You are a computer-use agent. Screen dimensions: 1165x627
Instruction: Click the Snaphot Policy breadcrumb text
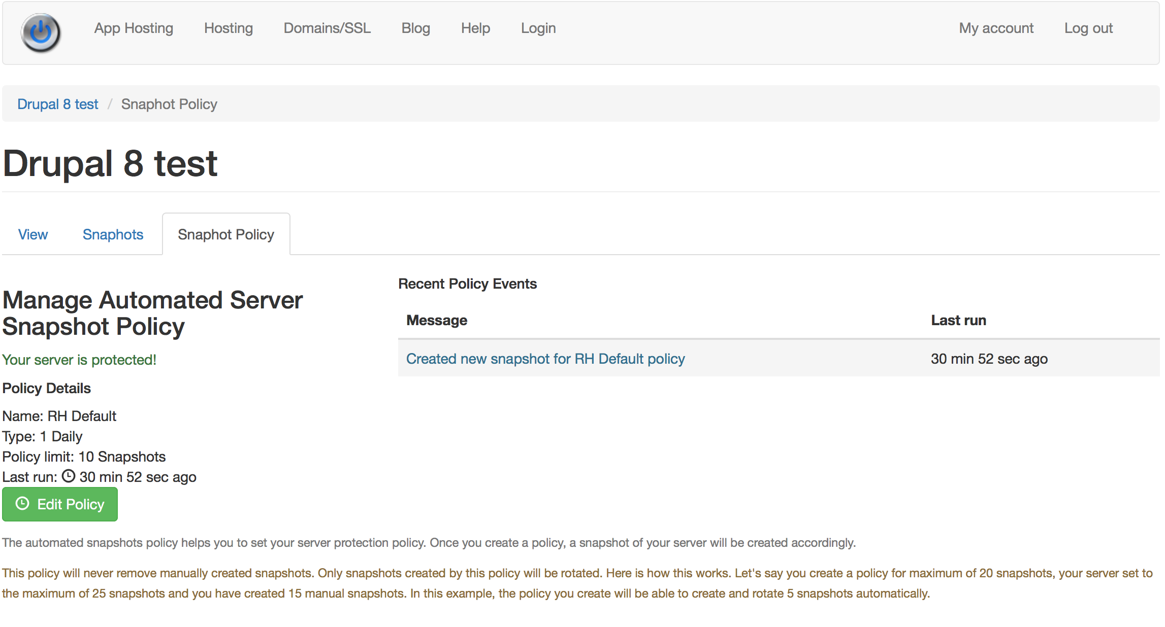click(x=169, y=104)
